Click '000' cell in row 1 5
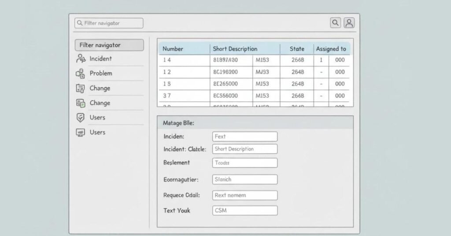 (340, 84)
